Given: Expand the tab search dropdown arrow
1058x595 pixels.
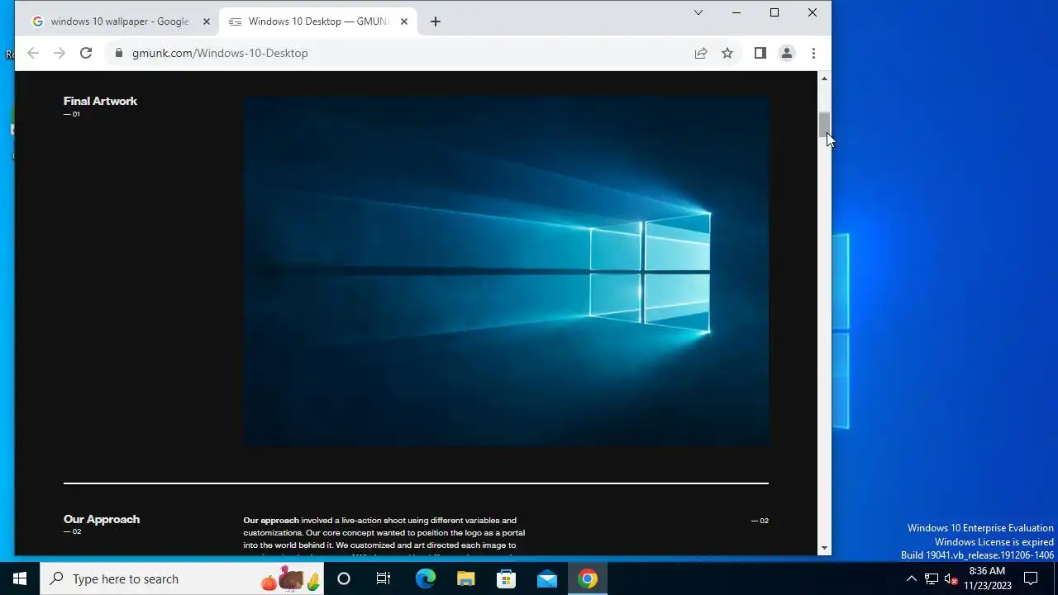Looking at the screenshot, I should 698,12.
